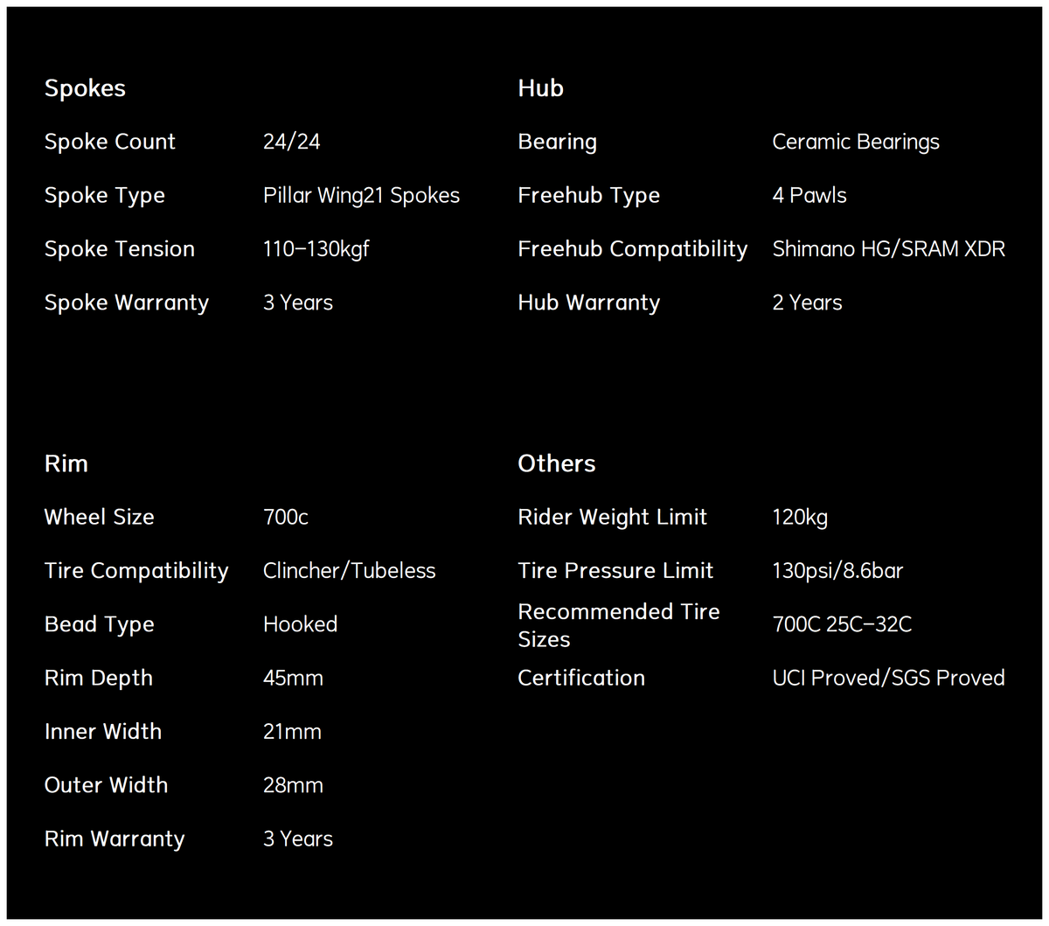Click the "130psi/8.6bar" value
The width and height of the screenshot is (1049, 926).
point(838,571)
